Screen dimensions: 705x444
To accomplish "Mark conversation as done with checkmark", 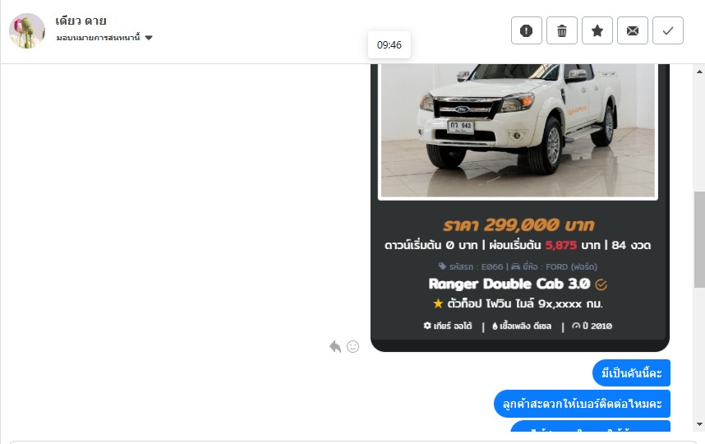I will point(668,30).
